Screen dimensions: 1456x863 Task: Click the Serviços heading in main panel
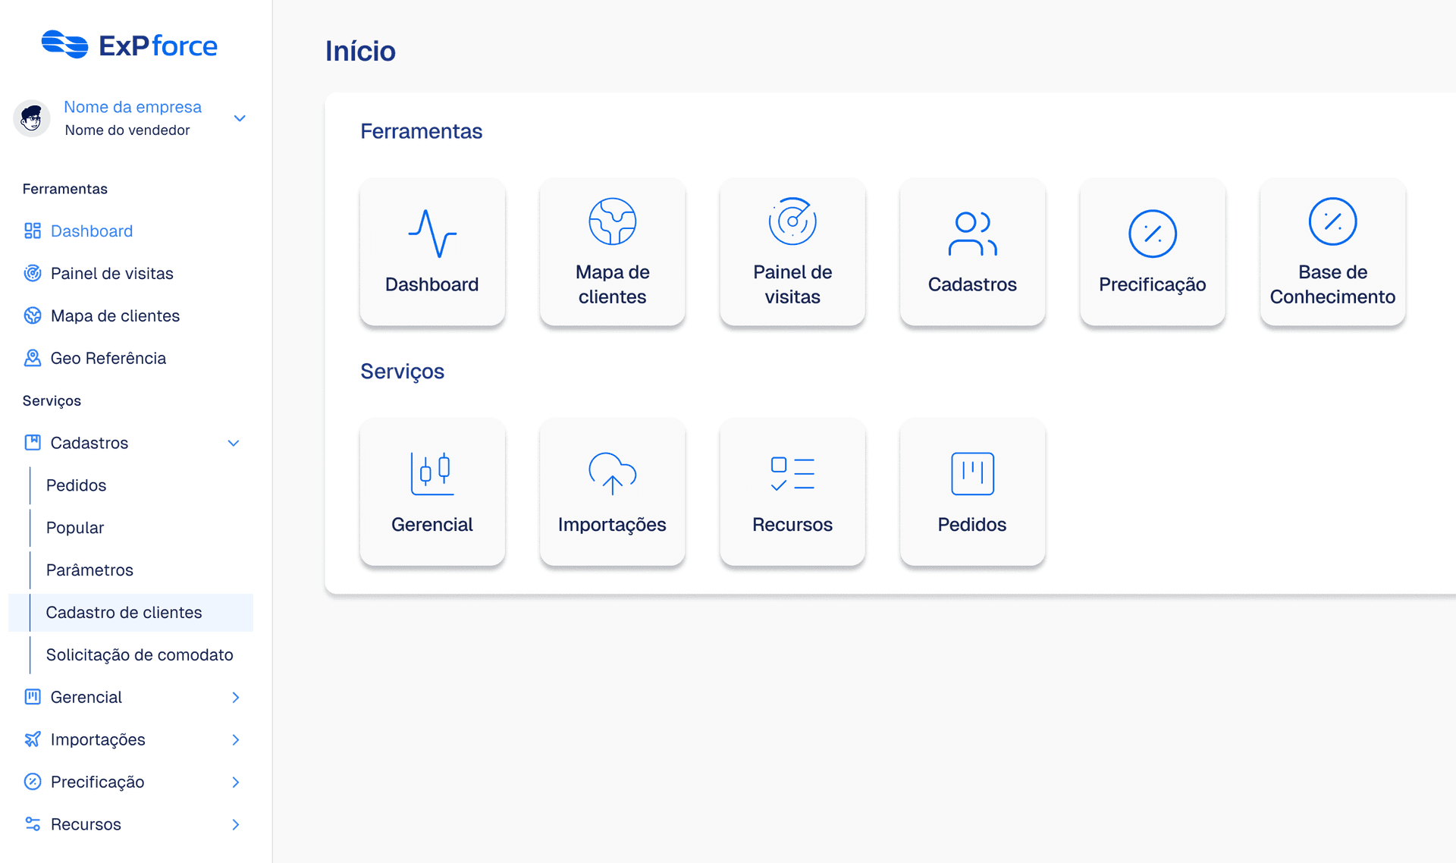pyautogui.click(x=403, y=372)
